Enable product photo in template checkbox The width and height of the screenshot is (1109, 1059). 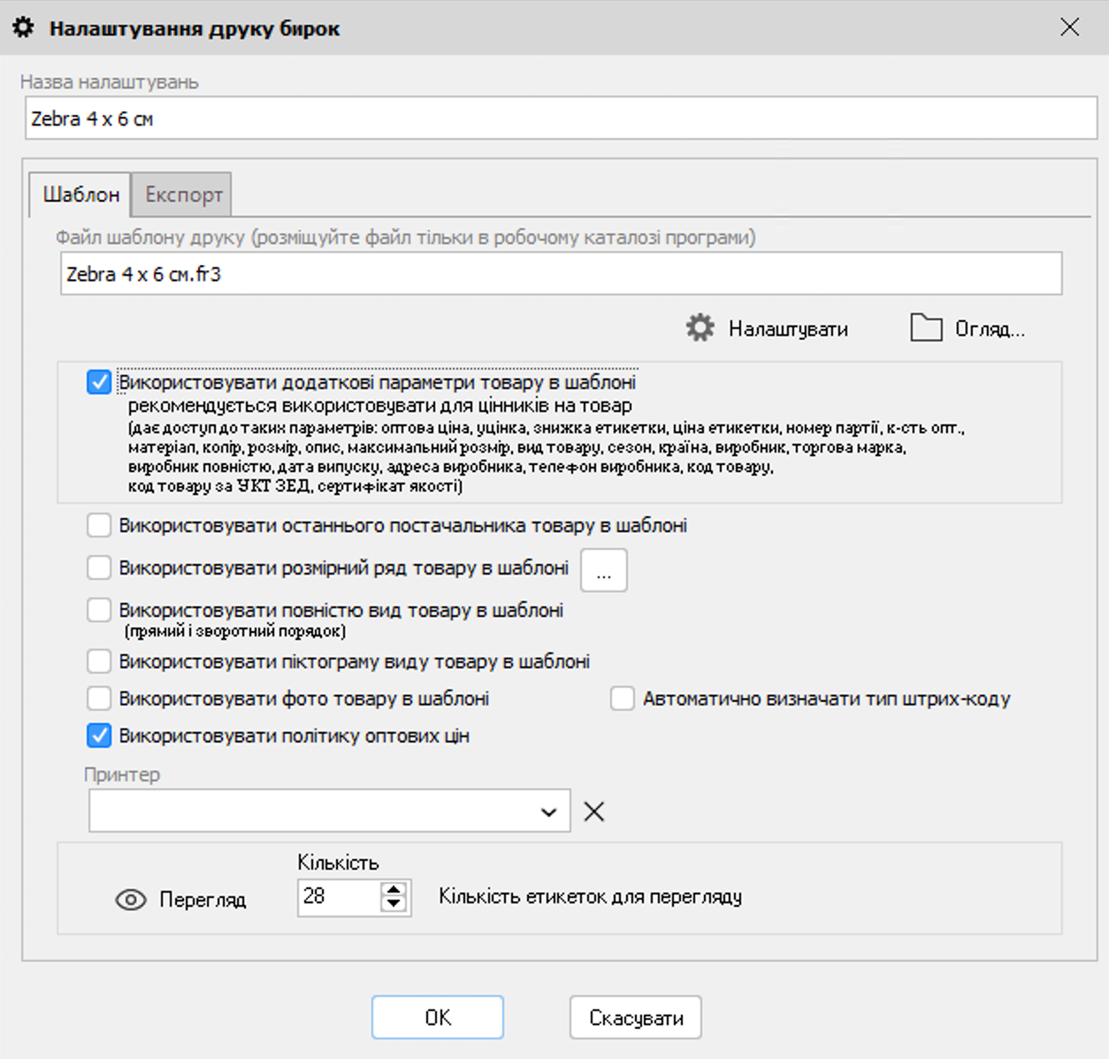pyautogui.click(x=99, y=698)
